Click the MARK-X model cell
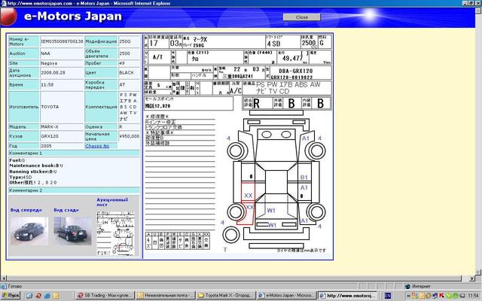 pyautogui.click(x=62, y=127)
